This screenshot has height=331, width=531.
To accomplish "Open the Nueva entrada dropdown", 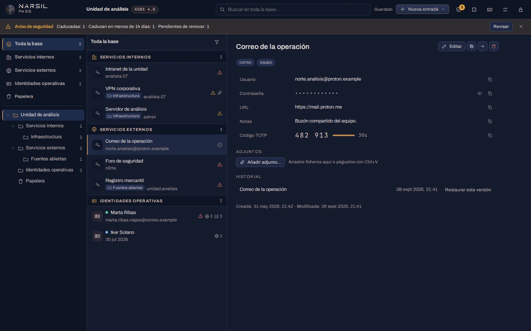I will tap(423, 9).
